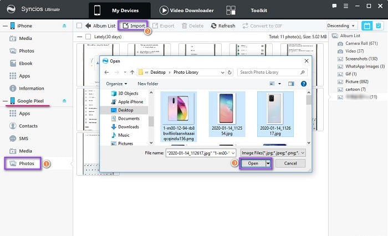Open the Descending sort dropdown
The width and height of the screenshot is (388, 236).
click(x=341, y=25)
